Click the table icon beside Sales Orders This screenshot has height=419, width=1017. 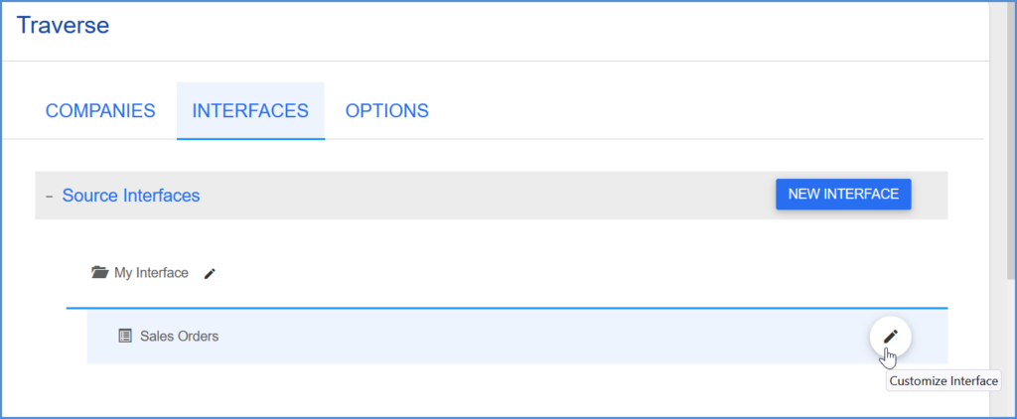[125, 337]
